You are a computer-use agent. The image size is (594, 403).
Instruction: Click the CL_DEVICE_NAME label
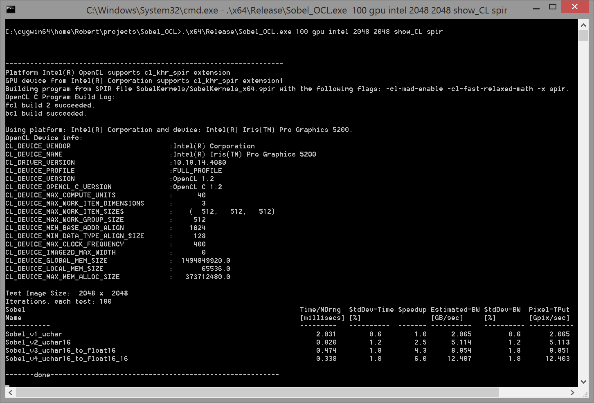tap(34, 154)
